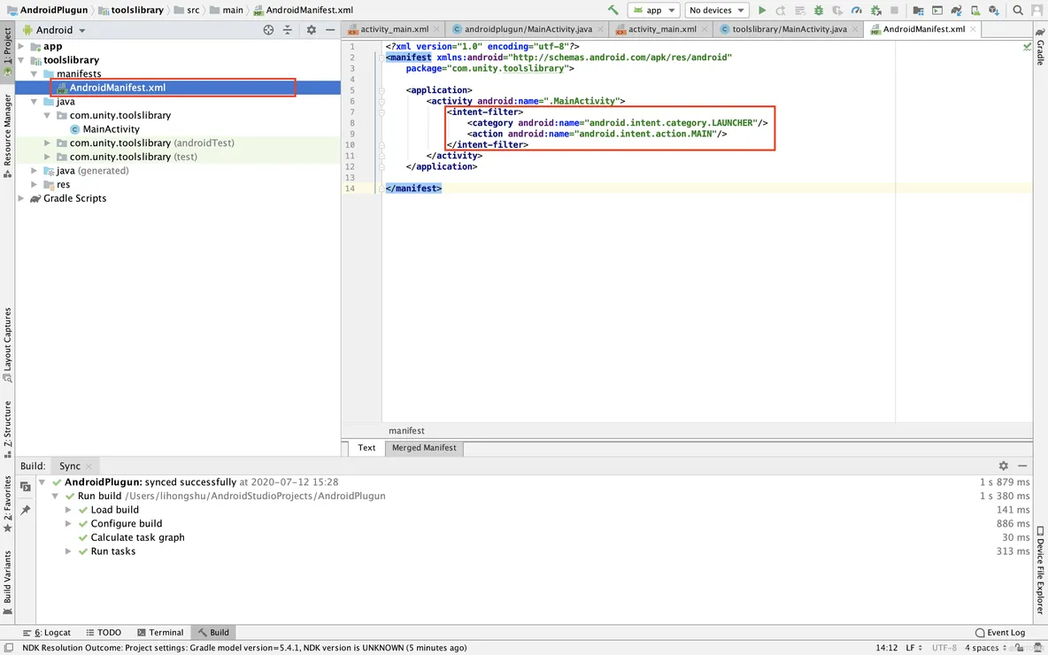
Task: Close the Sync build tab
Action: pos(89,466)
